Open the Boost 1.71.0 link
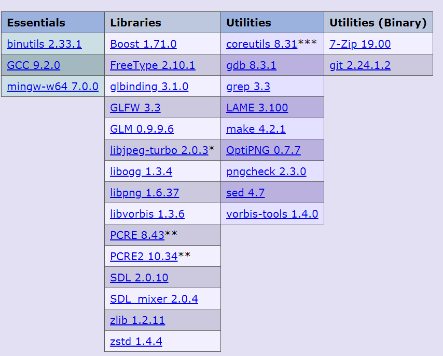This screenshot has height=356, width=443. click(x=143, y=44)
